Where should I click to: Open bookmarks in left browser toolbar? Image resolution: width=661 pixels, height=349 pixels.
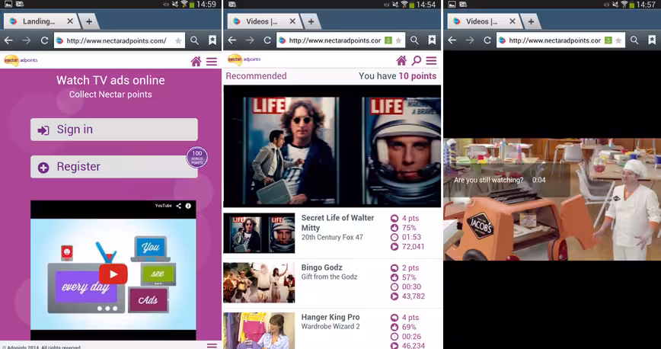coord(212,40)
